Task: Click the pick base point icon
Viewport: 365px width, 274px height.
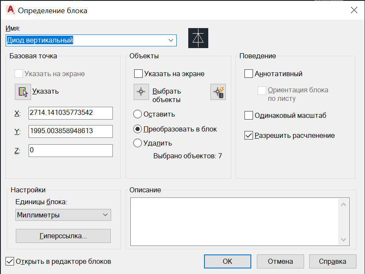Action: [x=23, y=92]
